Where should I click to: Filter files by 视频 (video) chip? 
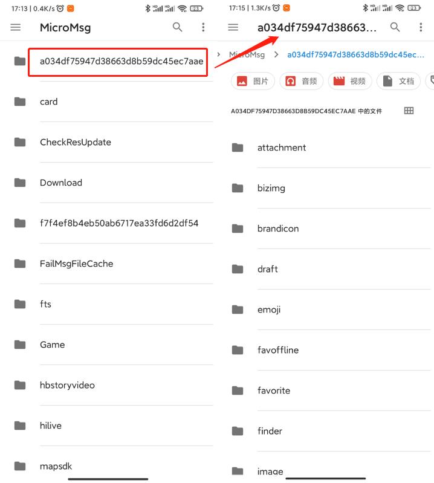pos(350,81)
